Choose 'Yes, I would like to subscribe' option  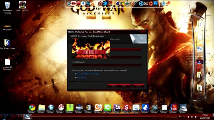[x=87, y=74]
